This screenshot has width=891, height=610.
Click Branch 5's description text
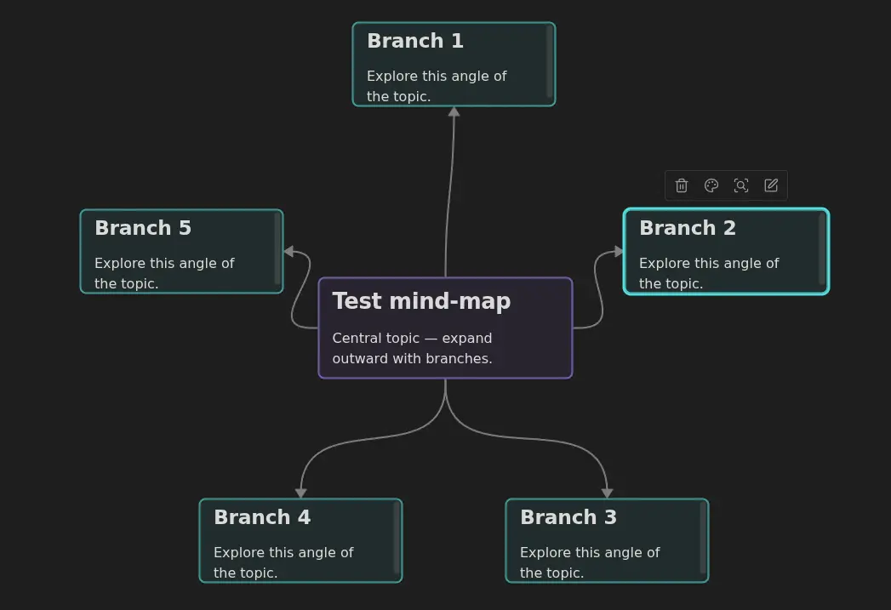(x=164, y=273)
